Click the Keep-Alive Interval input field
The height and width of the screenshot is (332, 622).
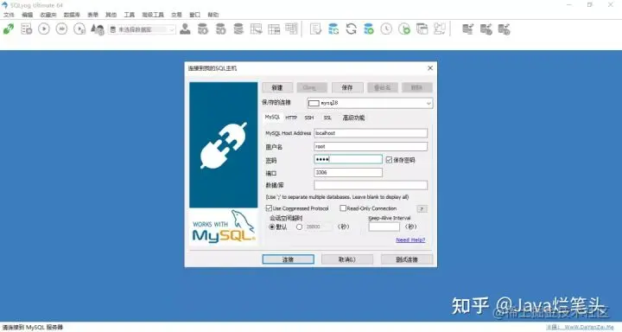pos(384,227)
